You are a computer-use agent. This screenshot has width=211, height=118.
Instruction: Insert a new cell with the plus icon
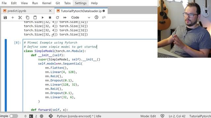[13, 17]
